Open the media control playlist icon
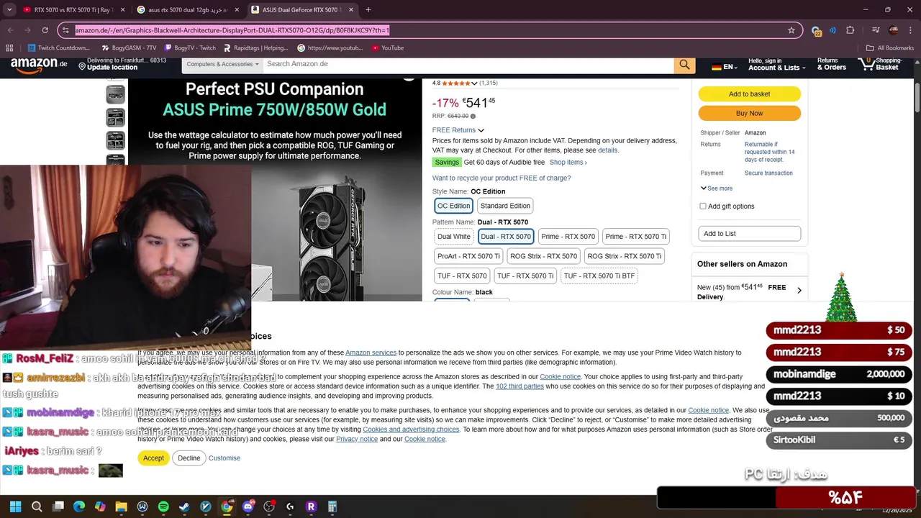 (x=876, y=30)
